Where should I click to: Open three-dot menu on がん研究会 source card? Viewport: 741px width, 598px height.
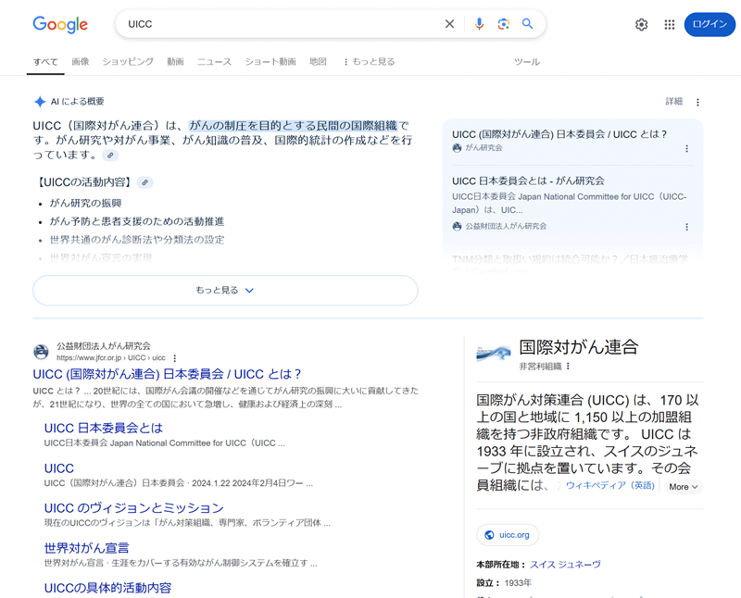click(686, 149)
